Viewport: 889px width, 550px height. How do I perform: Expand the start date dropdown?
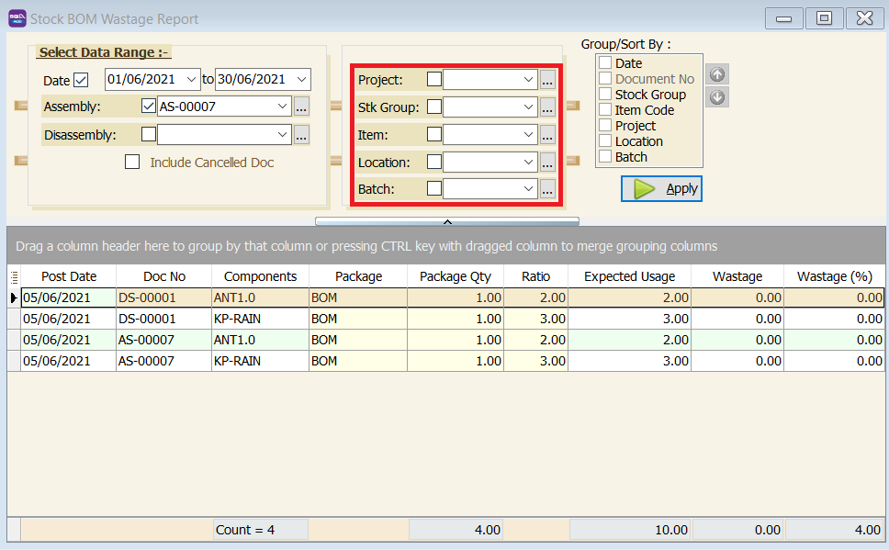[191, 80]
